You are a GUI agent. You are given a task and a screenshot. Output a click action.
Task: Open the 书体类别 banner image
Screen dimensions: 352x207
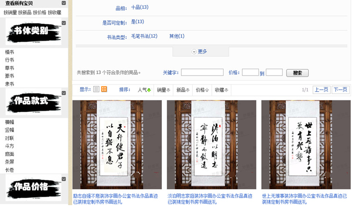click(x=33, y=32)
